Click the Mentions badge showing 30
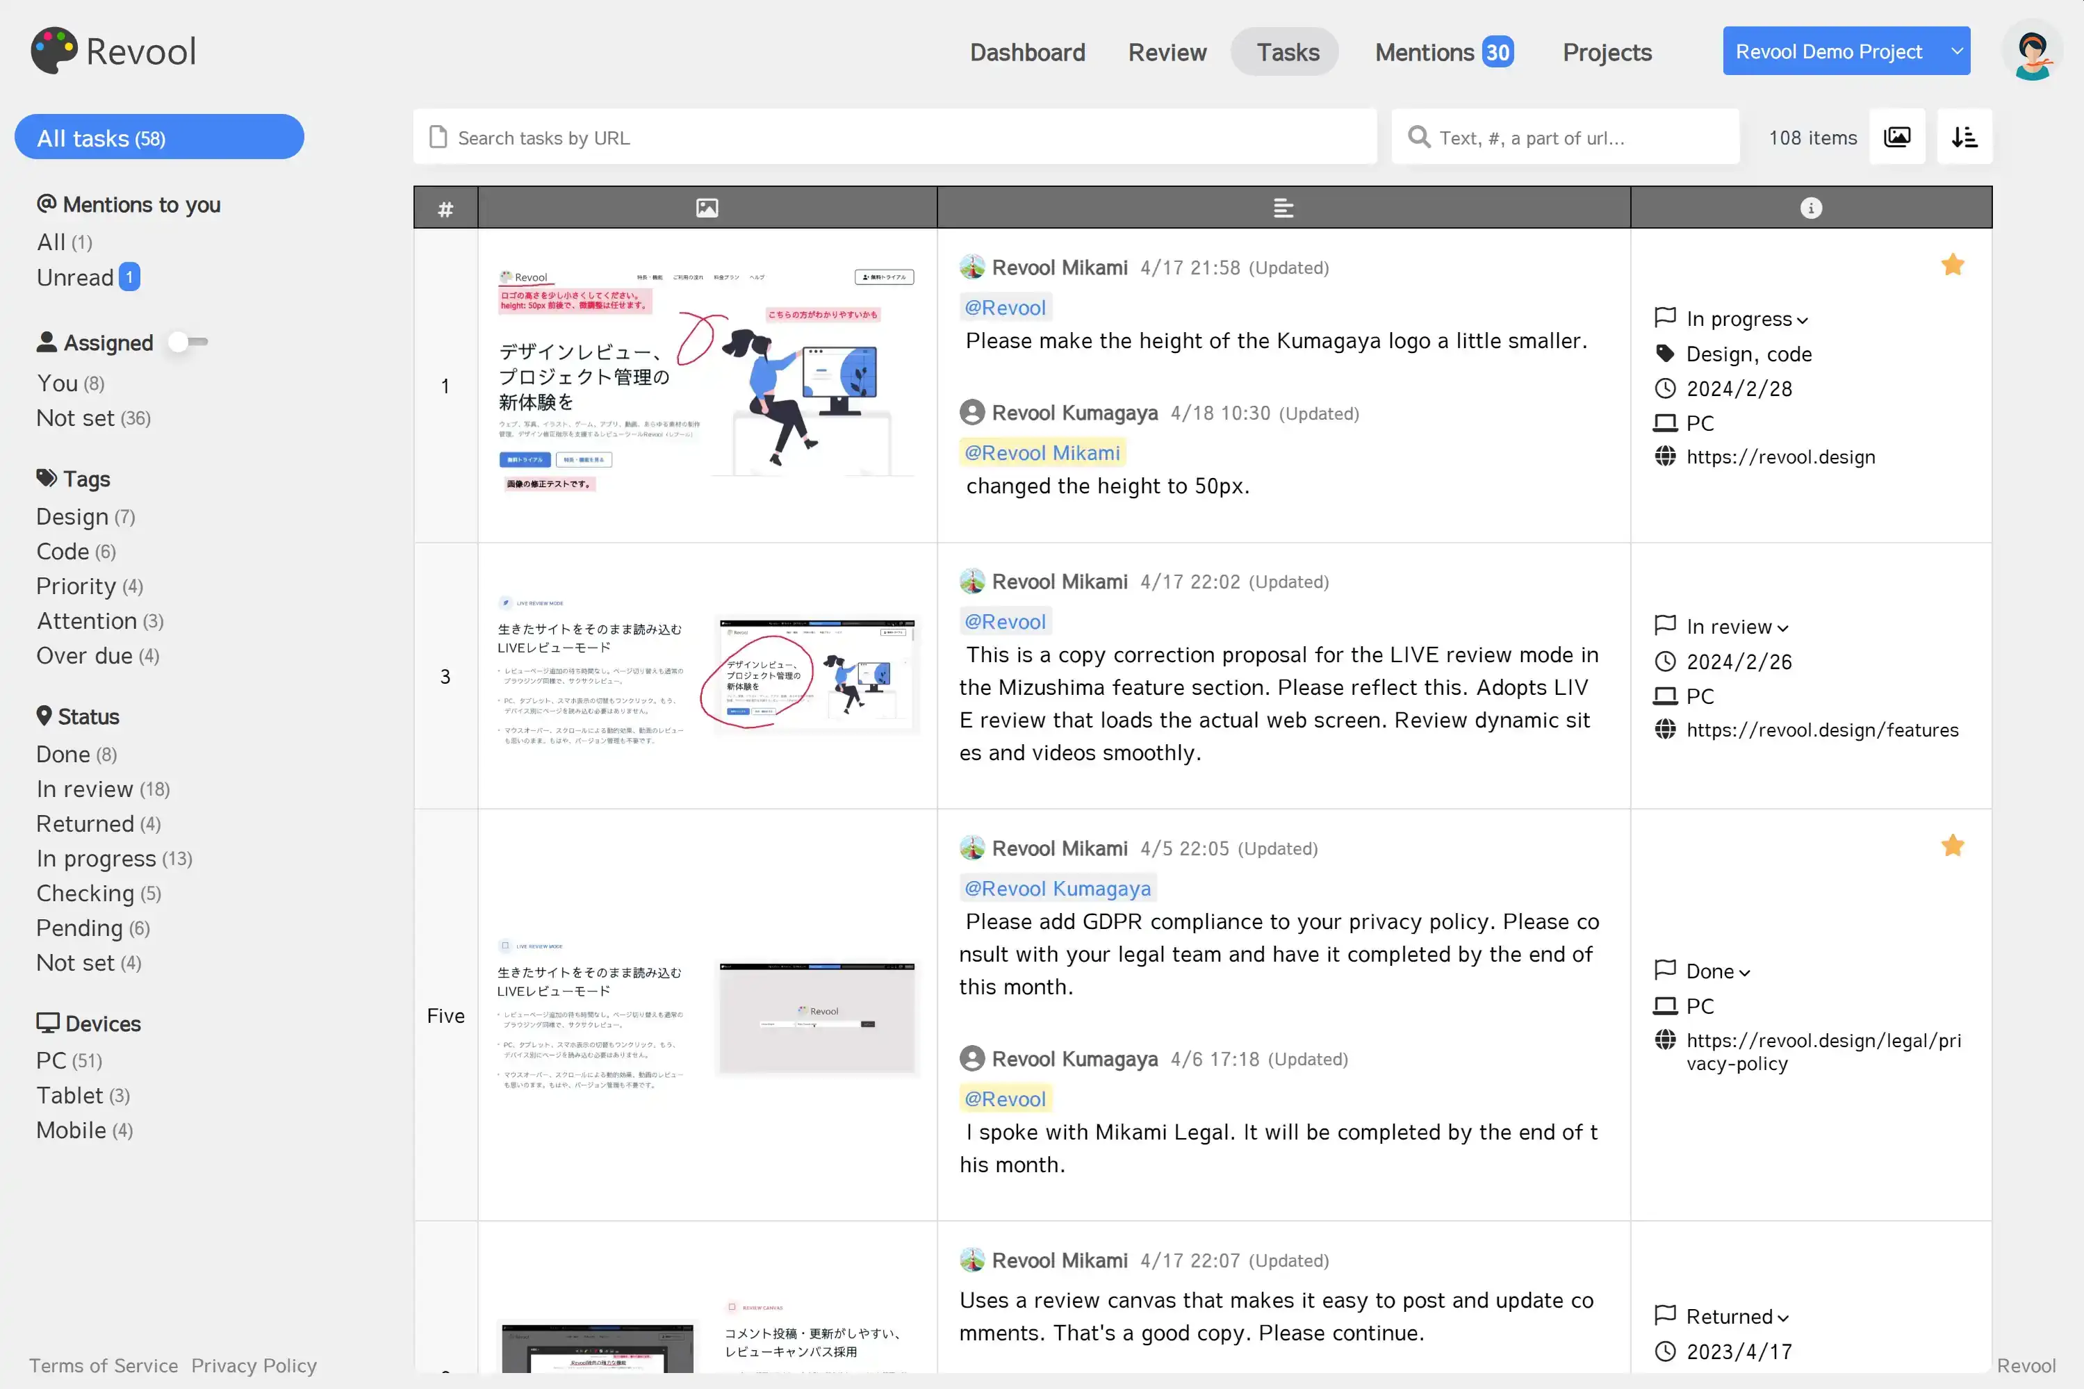The height and width of the screenshot is (1389, 2084). pos(1497,52)
